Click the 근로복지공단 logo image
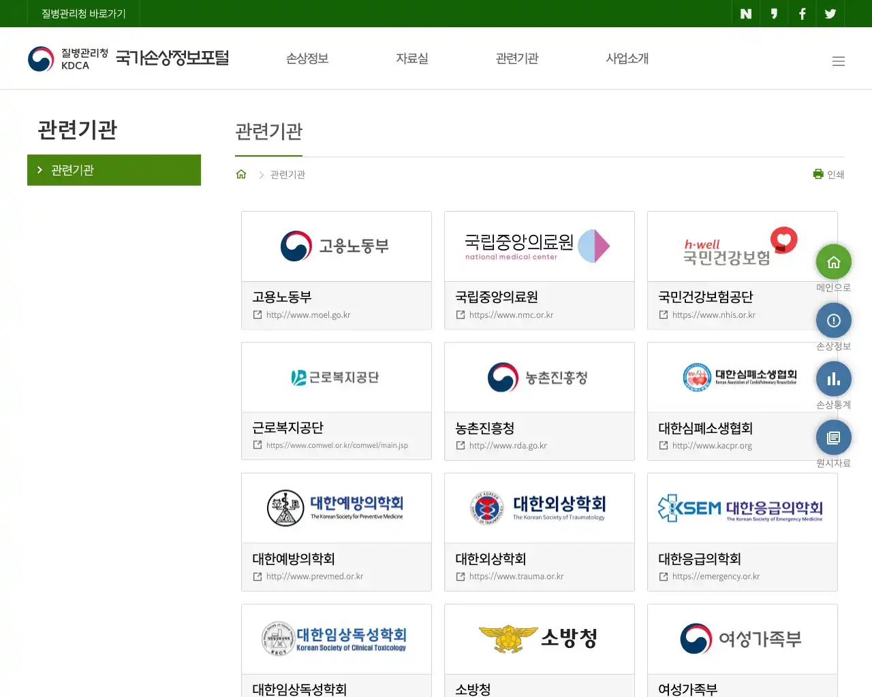 (334, 377)
